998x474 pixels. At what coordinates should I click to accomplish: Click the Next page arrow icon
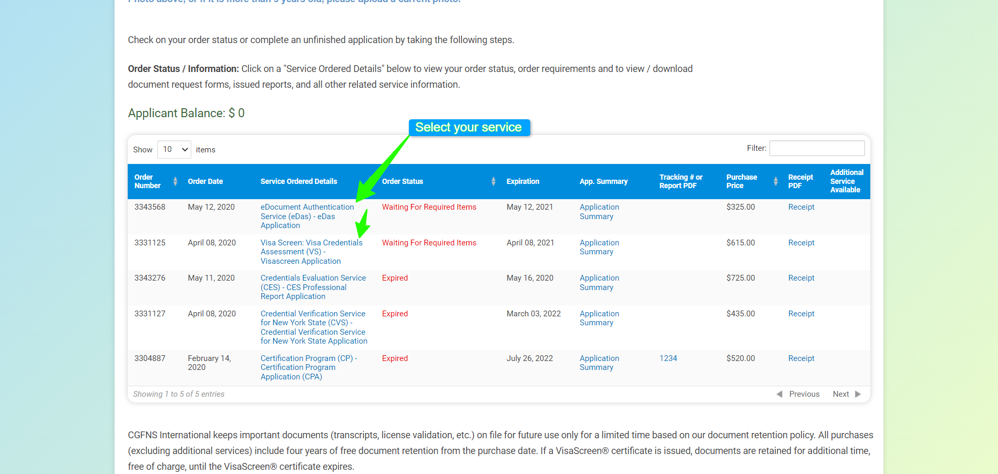coord(858,394)
